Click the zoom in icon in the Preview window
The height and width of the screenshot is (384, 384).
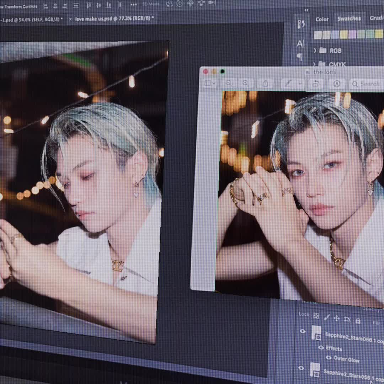(245, 83)
